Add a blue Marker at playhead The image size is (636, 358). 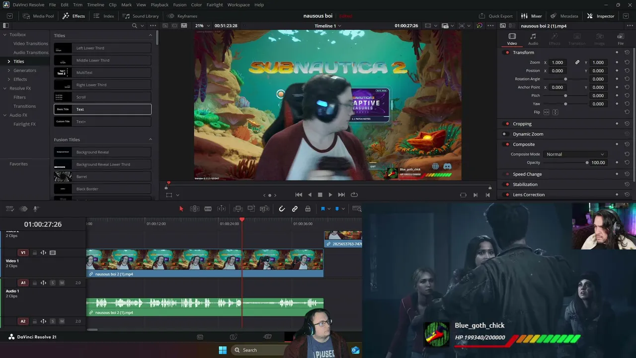(x=337, y=209)
